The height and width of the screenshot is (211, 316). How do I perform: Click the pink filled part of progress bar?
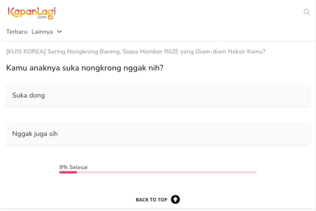[x=68, y=172]
